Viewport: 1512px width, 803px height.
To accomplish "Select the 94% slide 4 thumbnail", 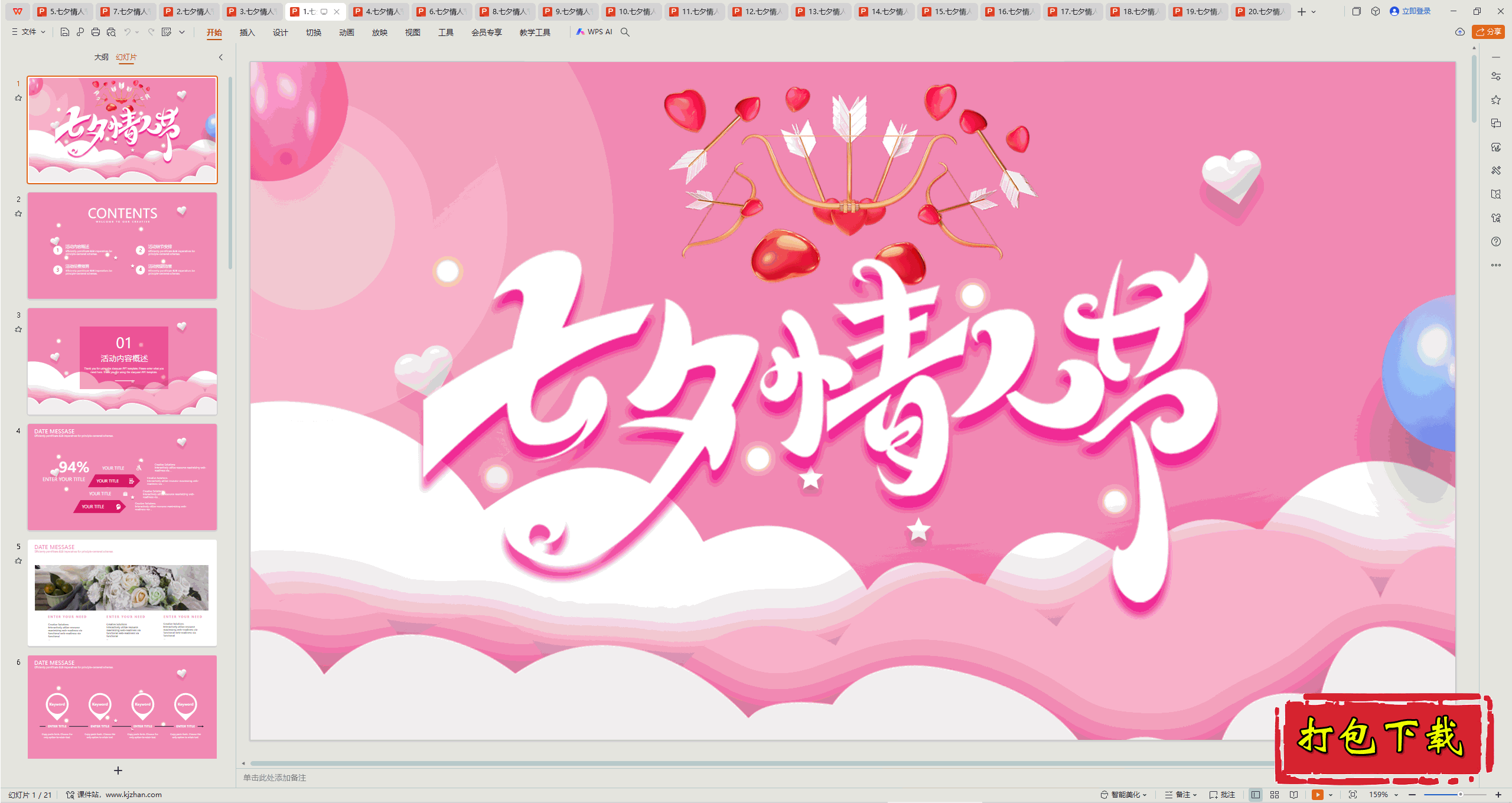I will click(122, 477).
